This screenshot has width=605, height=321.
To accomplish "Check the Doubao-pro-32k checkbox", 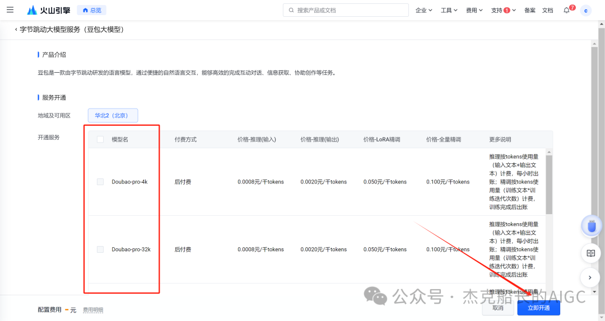I will 100,250.
